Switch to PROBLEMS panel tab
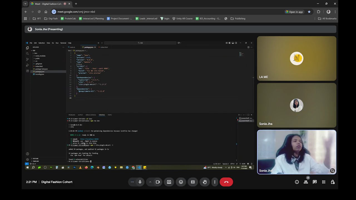Screen dimensions: 356x200 (x=72, y=115)
